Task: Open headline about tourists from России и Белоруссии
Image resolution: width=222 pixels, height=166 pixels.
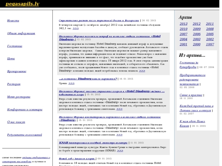Action: click(99, 20)
